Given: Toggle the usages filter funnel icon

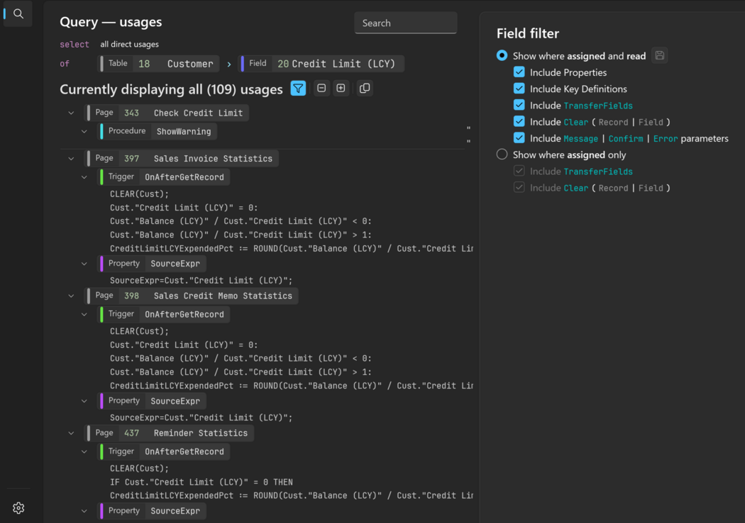Looking at the screenshot, I should tap(298, 89).
